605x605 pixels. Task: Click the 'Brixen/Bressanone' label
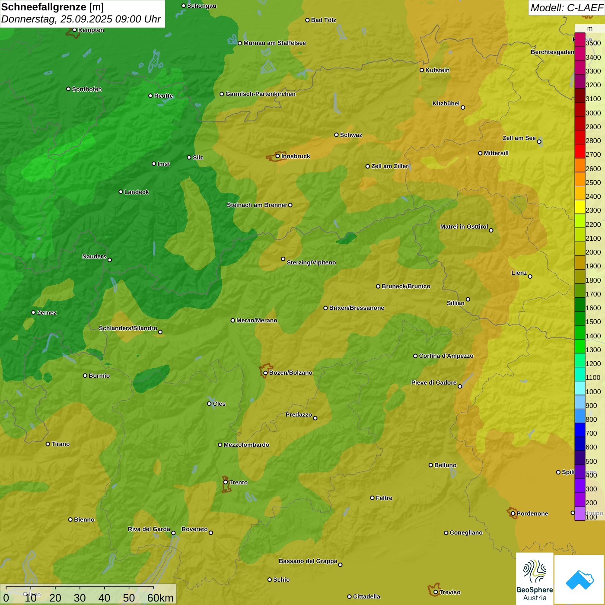[357, 308]
